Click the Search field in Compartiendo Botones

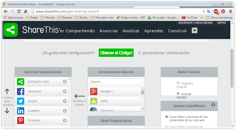point(116,82)
